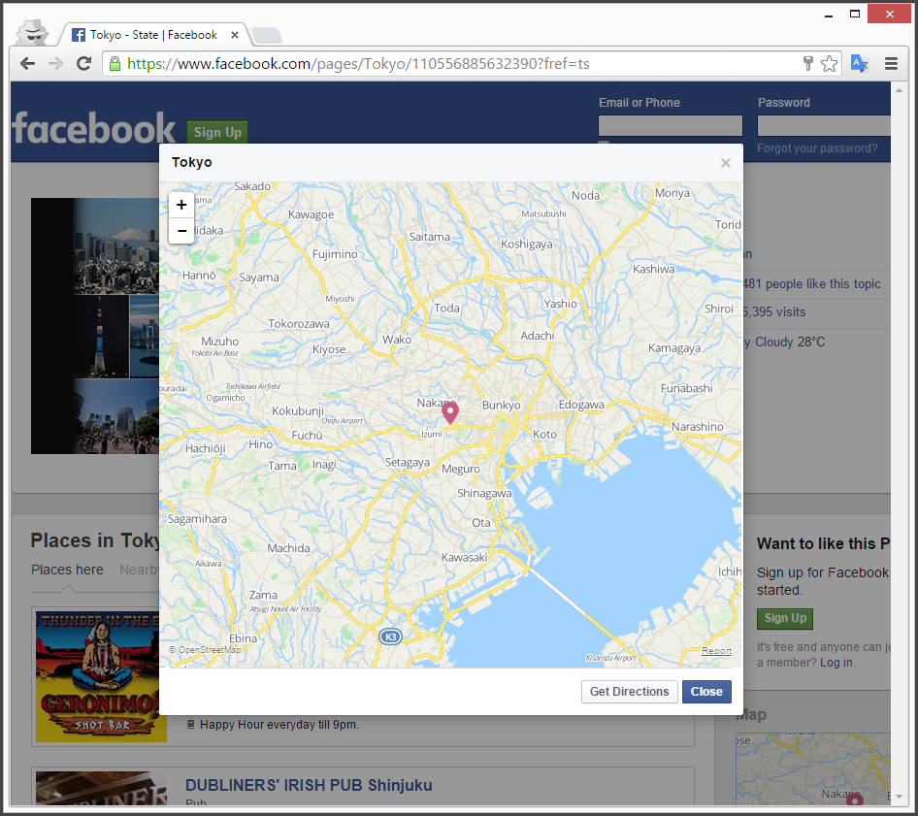Click the Email or Phone field

coord(670,125)
